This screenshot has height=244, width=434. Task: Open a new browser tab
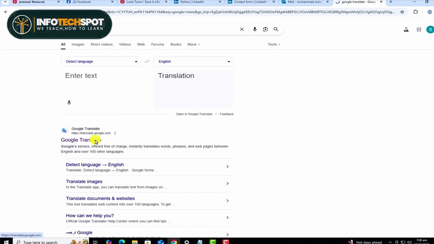point(391,2)
